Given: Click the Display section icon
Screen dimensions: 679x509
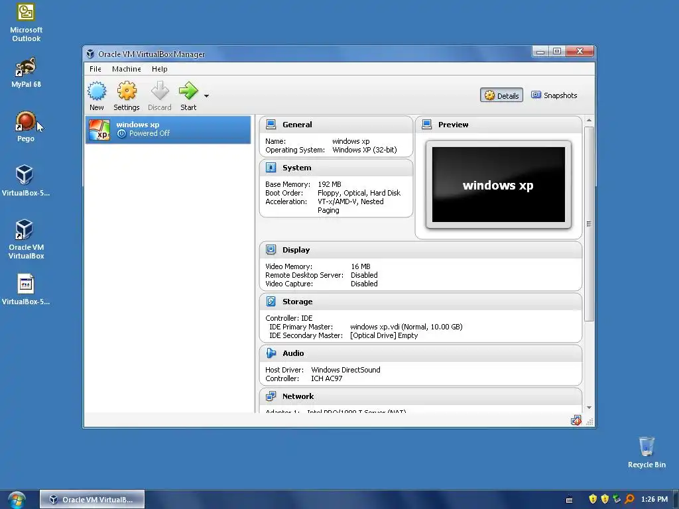Looking at the screenshot, I should tap(271, 250).
